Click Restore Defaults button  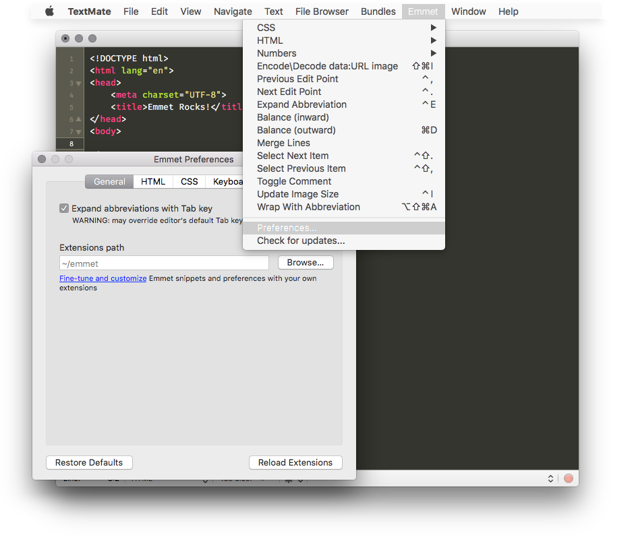pos(89,463)
